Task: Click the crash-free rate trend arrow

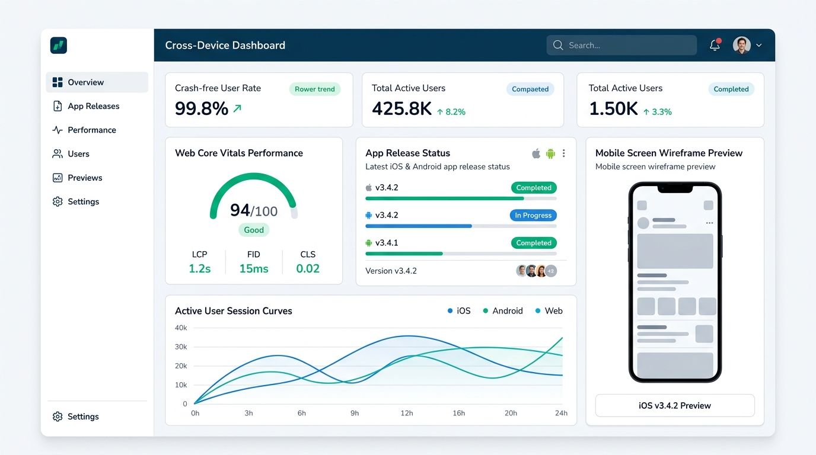Action: pyautogui.click(x=238, y=108)
